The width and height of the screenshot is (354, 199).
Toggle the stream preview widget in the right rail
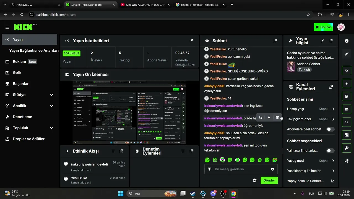tap(347, 70)
